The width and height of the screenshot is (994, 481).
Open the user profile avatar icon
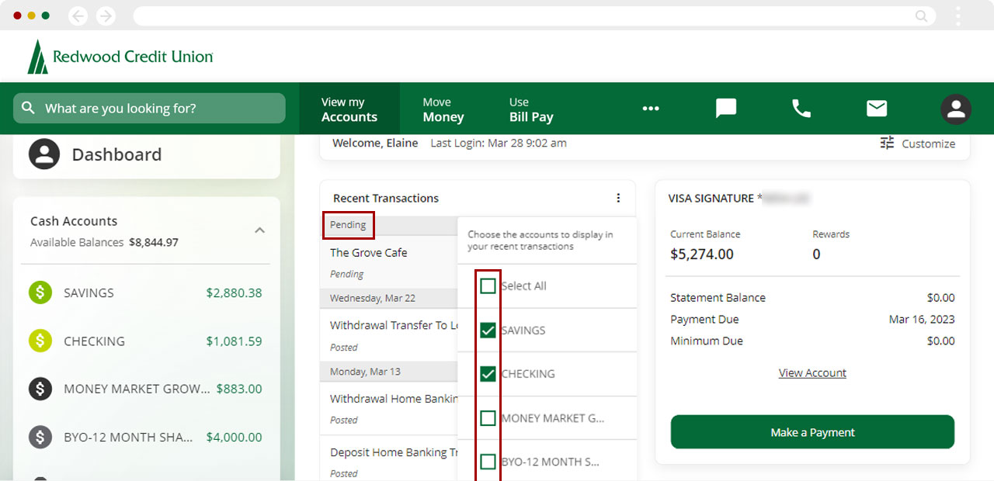(956, 109)
